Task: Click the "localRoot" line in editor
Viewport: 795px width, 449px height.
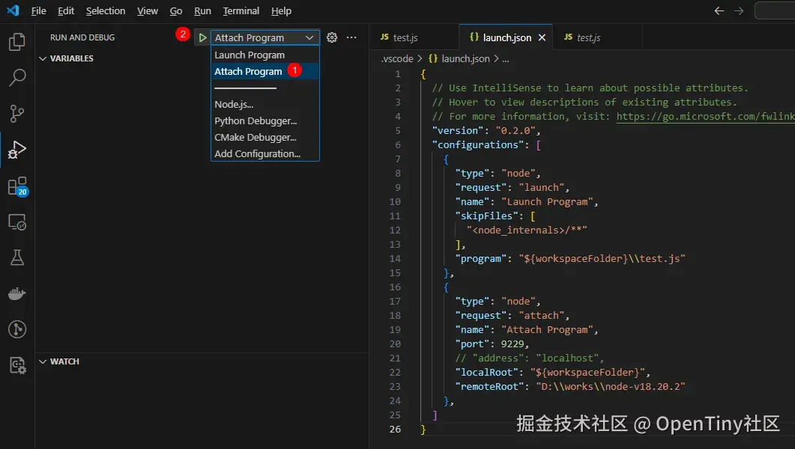Action: [x=553, y=372]
